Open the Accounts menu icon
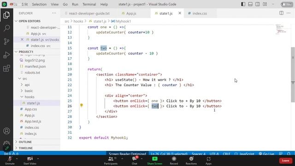 click(6, 131)
